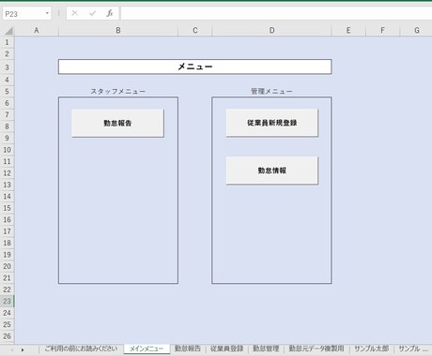
Task: Expand the Name Box dropdown arrow
Action: pyautogui.click(x=47, y=13)
